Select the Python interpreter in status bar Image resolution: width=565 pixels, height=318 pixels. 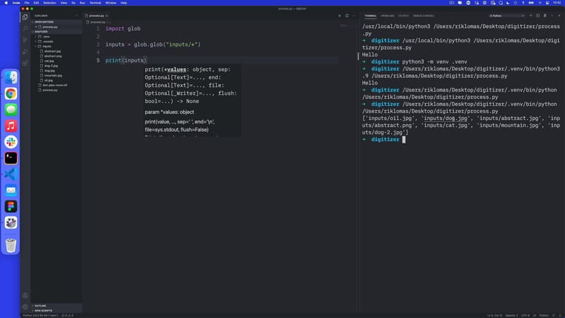pyautogui.click(x=40, y=315)
